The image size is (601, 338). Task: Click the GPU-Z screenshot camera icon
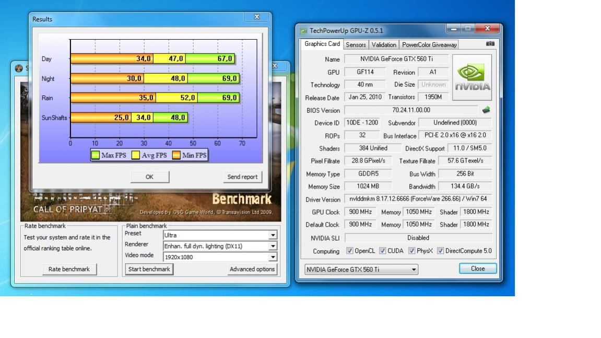pyautogui.click(x=490, y=44)
